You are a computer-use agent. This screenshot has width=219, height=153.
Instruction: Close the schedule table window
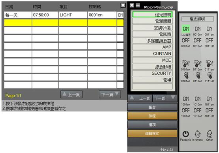click(x=123, y=5)
